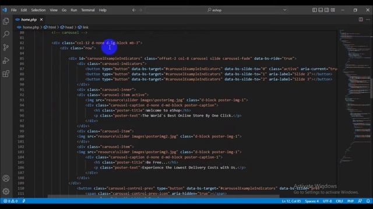Click the Ln 12, Col 85 cursor position
This screenshot has height=209, width=373.
(291, 201)
